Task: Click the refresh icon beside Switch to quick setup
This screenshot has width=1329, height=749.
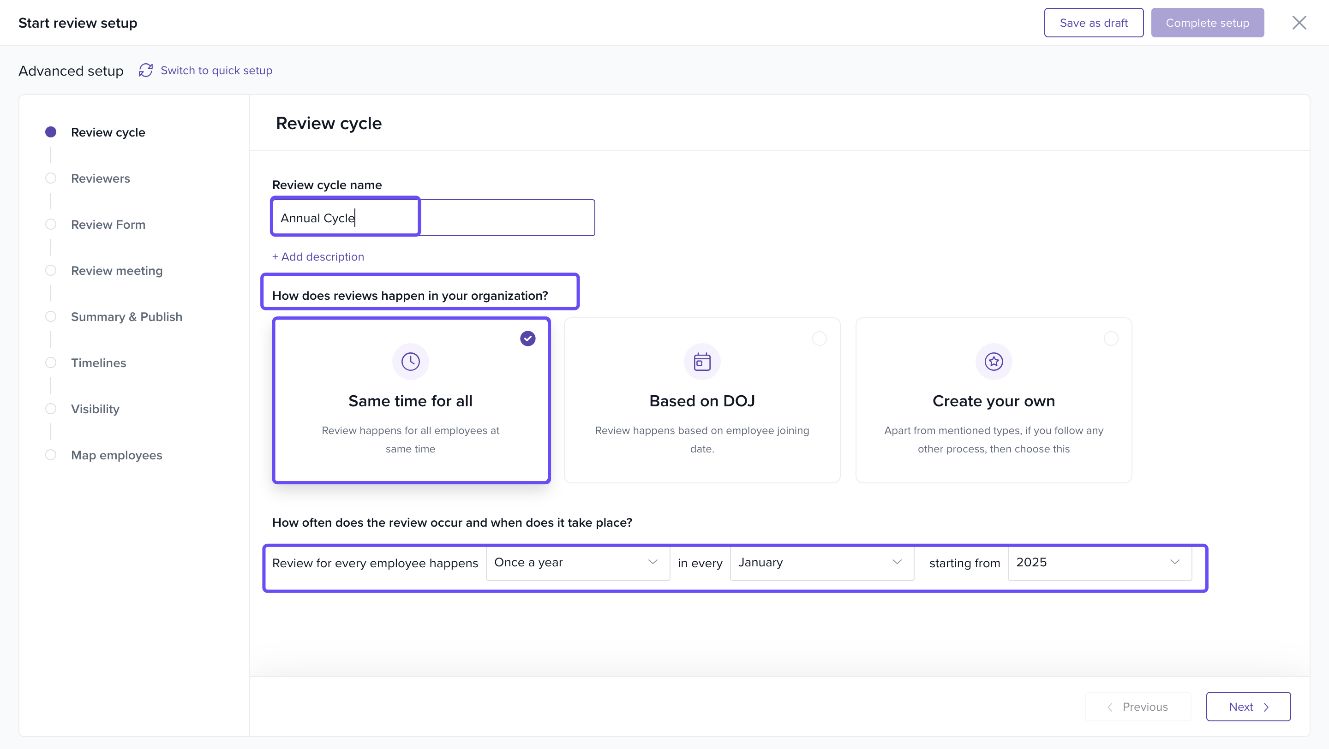Action: pos(145,70)
